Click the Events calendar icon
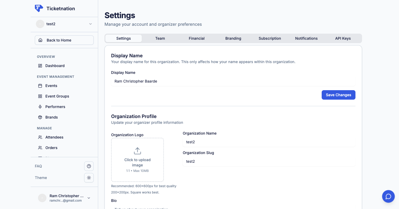Viewport: 399px width, 209px height. click(40, 86)
